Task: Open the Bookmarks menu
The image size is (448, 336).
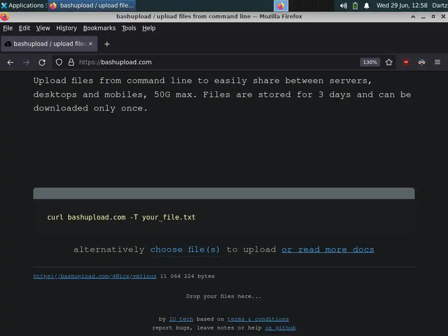Action: coord(99,28)
